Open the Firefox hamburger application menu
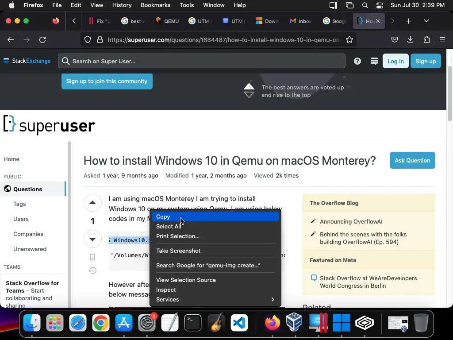This screenshot has width=453, height=340. tap(442, 39)
